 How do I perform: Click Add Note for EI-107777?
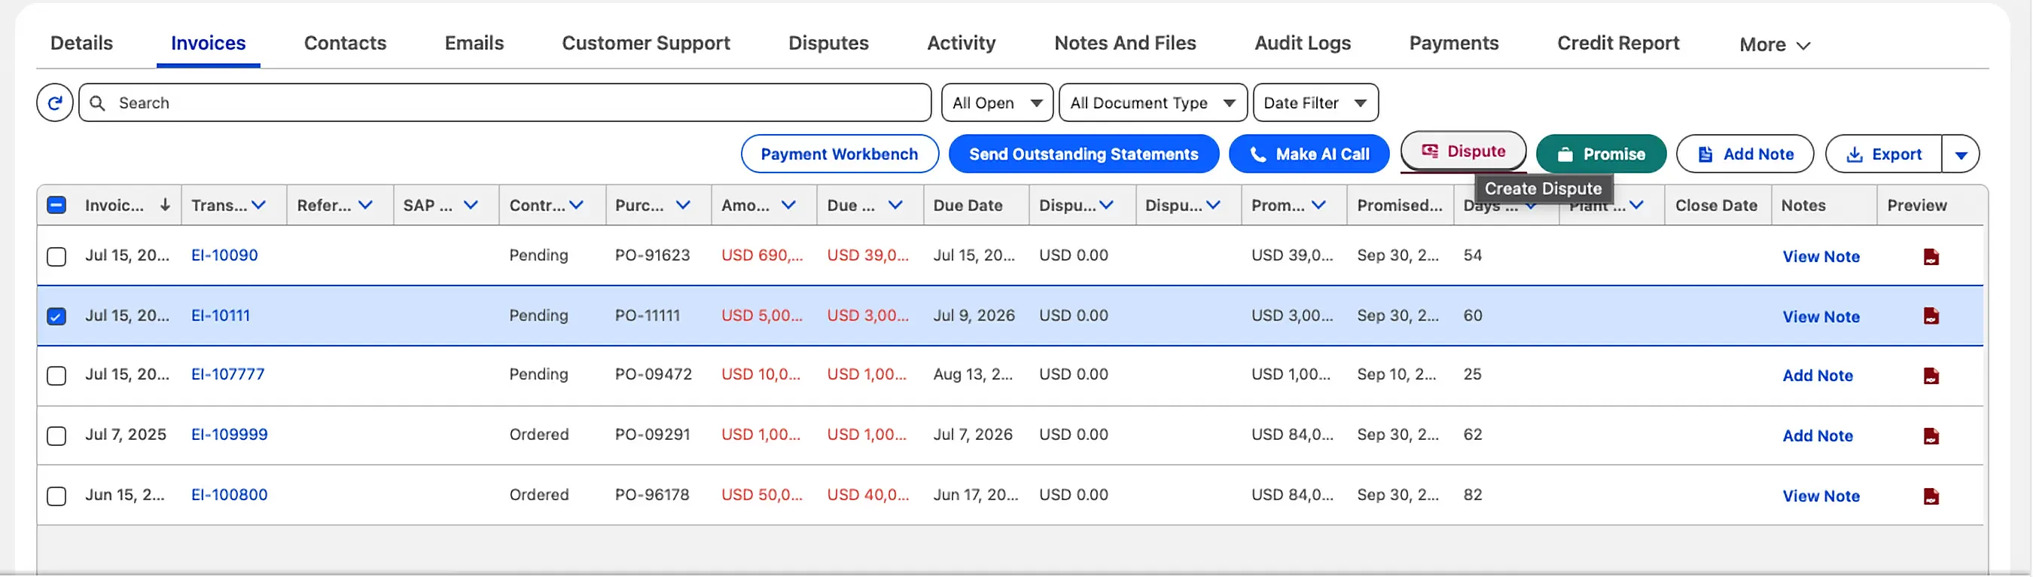click(x=1817, y=377)
